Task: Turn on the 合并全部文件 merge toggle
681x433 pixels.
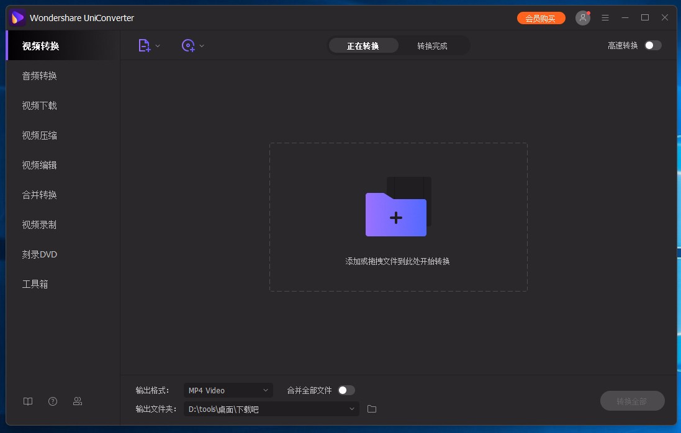Action: [x=347, y=390]
